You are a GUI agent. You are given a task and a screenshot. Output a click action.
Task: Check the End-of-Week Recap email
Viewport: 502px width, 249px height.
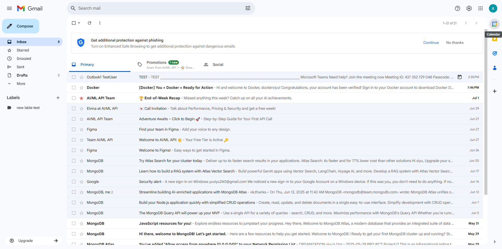click(x=74, y=98)
